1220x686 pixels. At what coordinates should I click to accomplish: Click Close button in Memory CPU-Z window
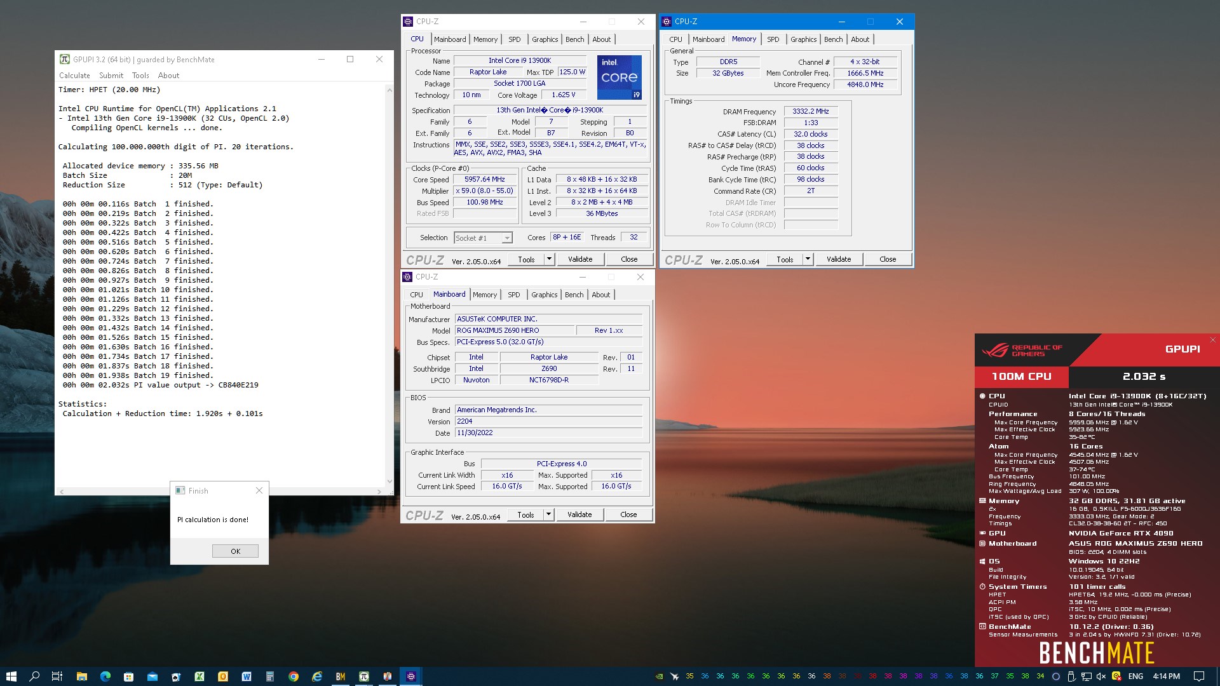point(888,259)
